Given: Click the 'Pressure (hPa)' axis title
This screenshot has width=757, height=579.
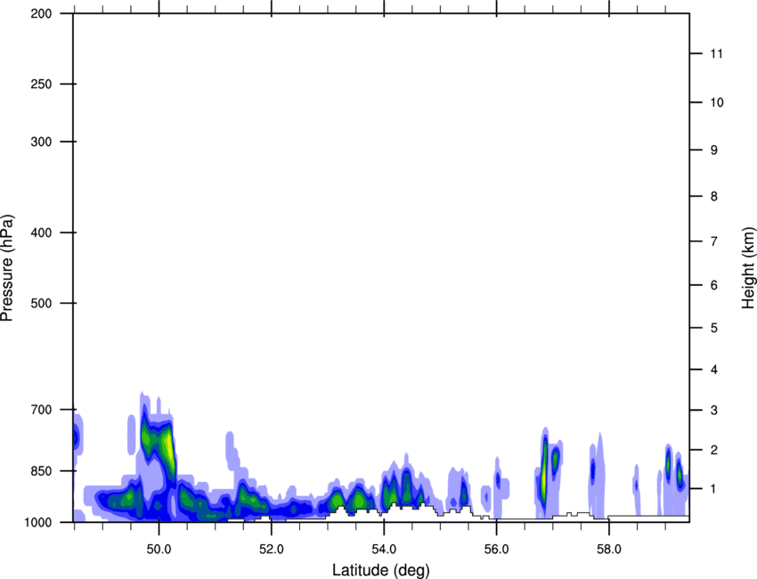Looking at the screenshot, I should [7, 268].
